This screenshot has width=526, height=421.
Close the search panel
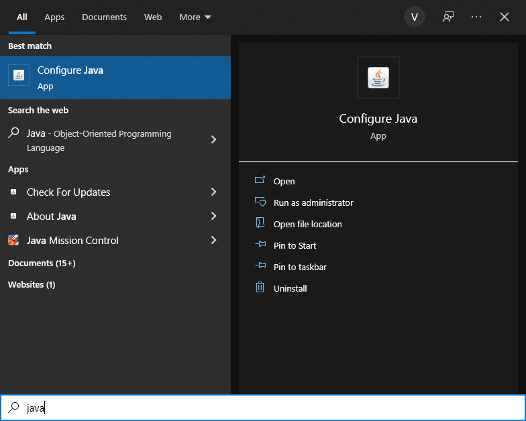tap(505, 17)
